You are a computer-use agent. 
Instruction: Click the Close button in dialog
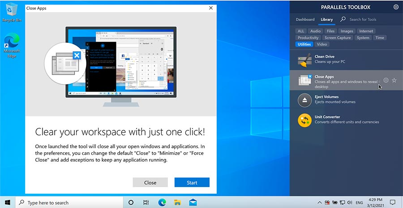pos(150,183)
